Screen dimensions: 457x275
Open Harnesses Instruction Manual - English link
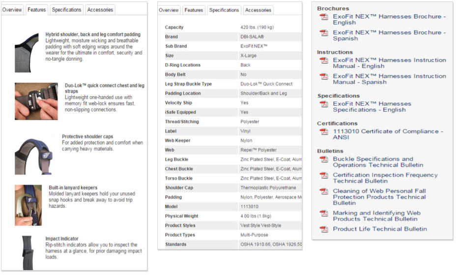[389, 63]
